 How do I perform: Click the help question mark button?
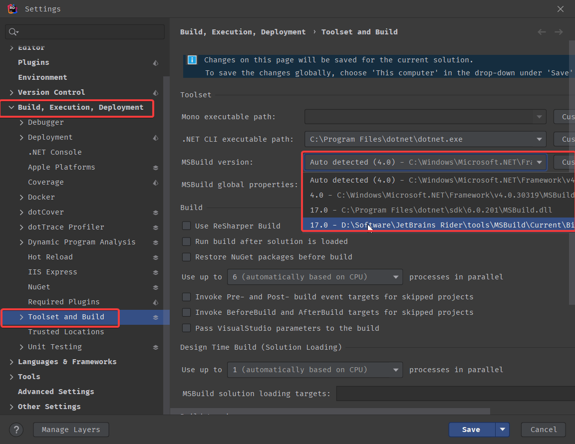16,430
